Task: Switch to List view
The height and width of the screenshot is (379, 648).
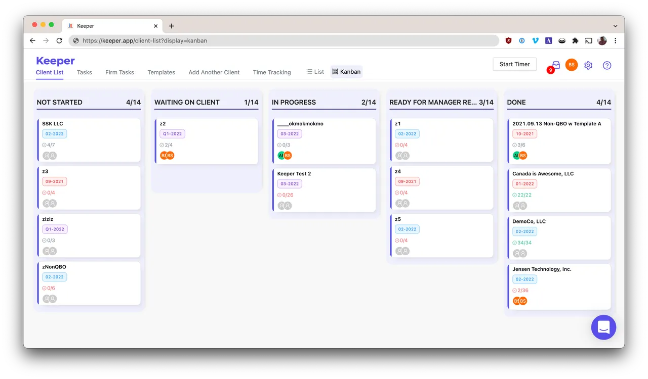Action: 315,71
